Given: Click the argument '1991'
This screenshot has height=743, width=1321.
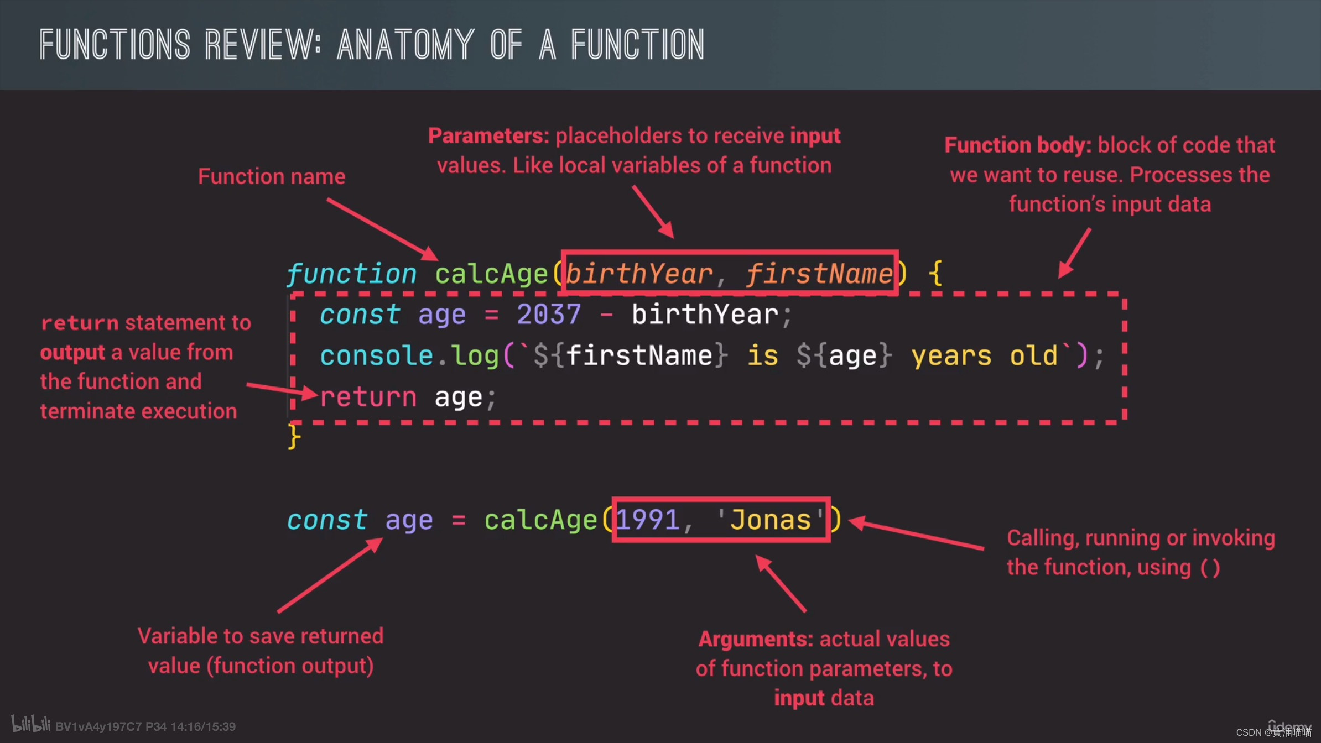Looking at the screenshot, I should (648, 520).
